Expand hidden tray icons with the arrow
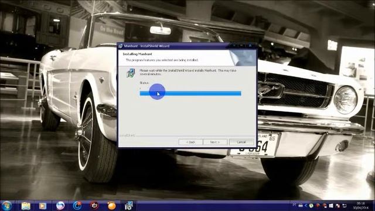This screenshot has height=211, width=375. pos(306,206)
